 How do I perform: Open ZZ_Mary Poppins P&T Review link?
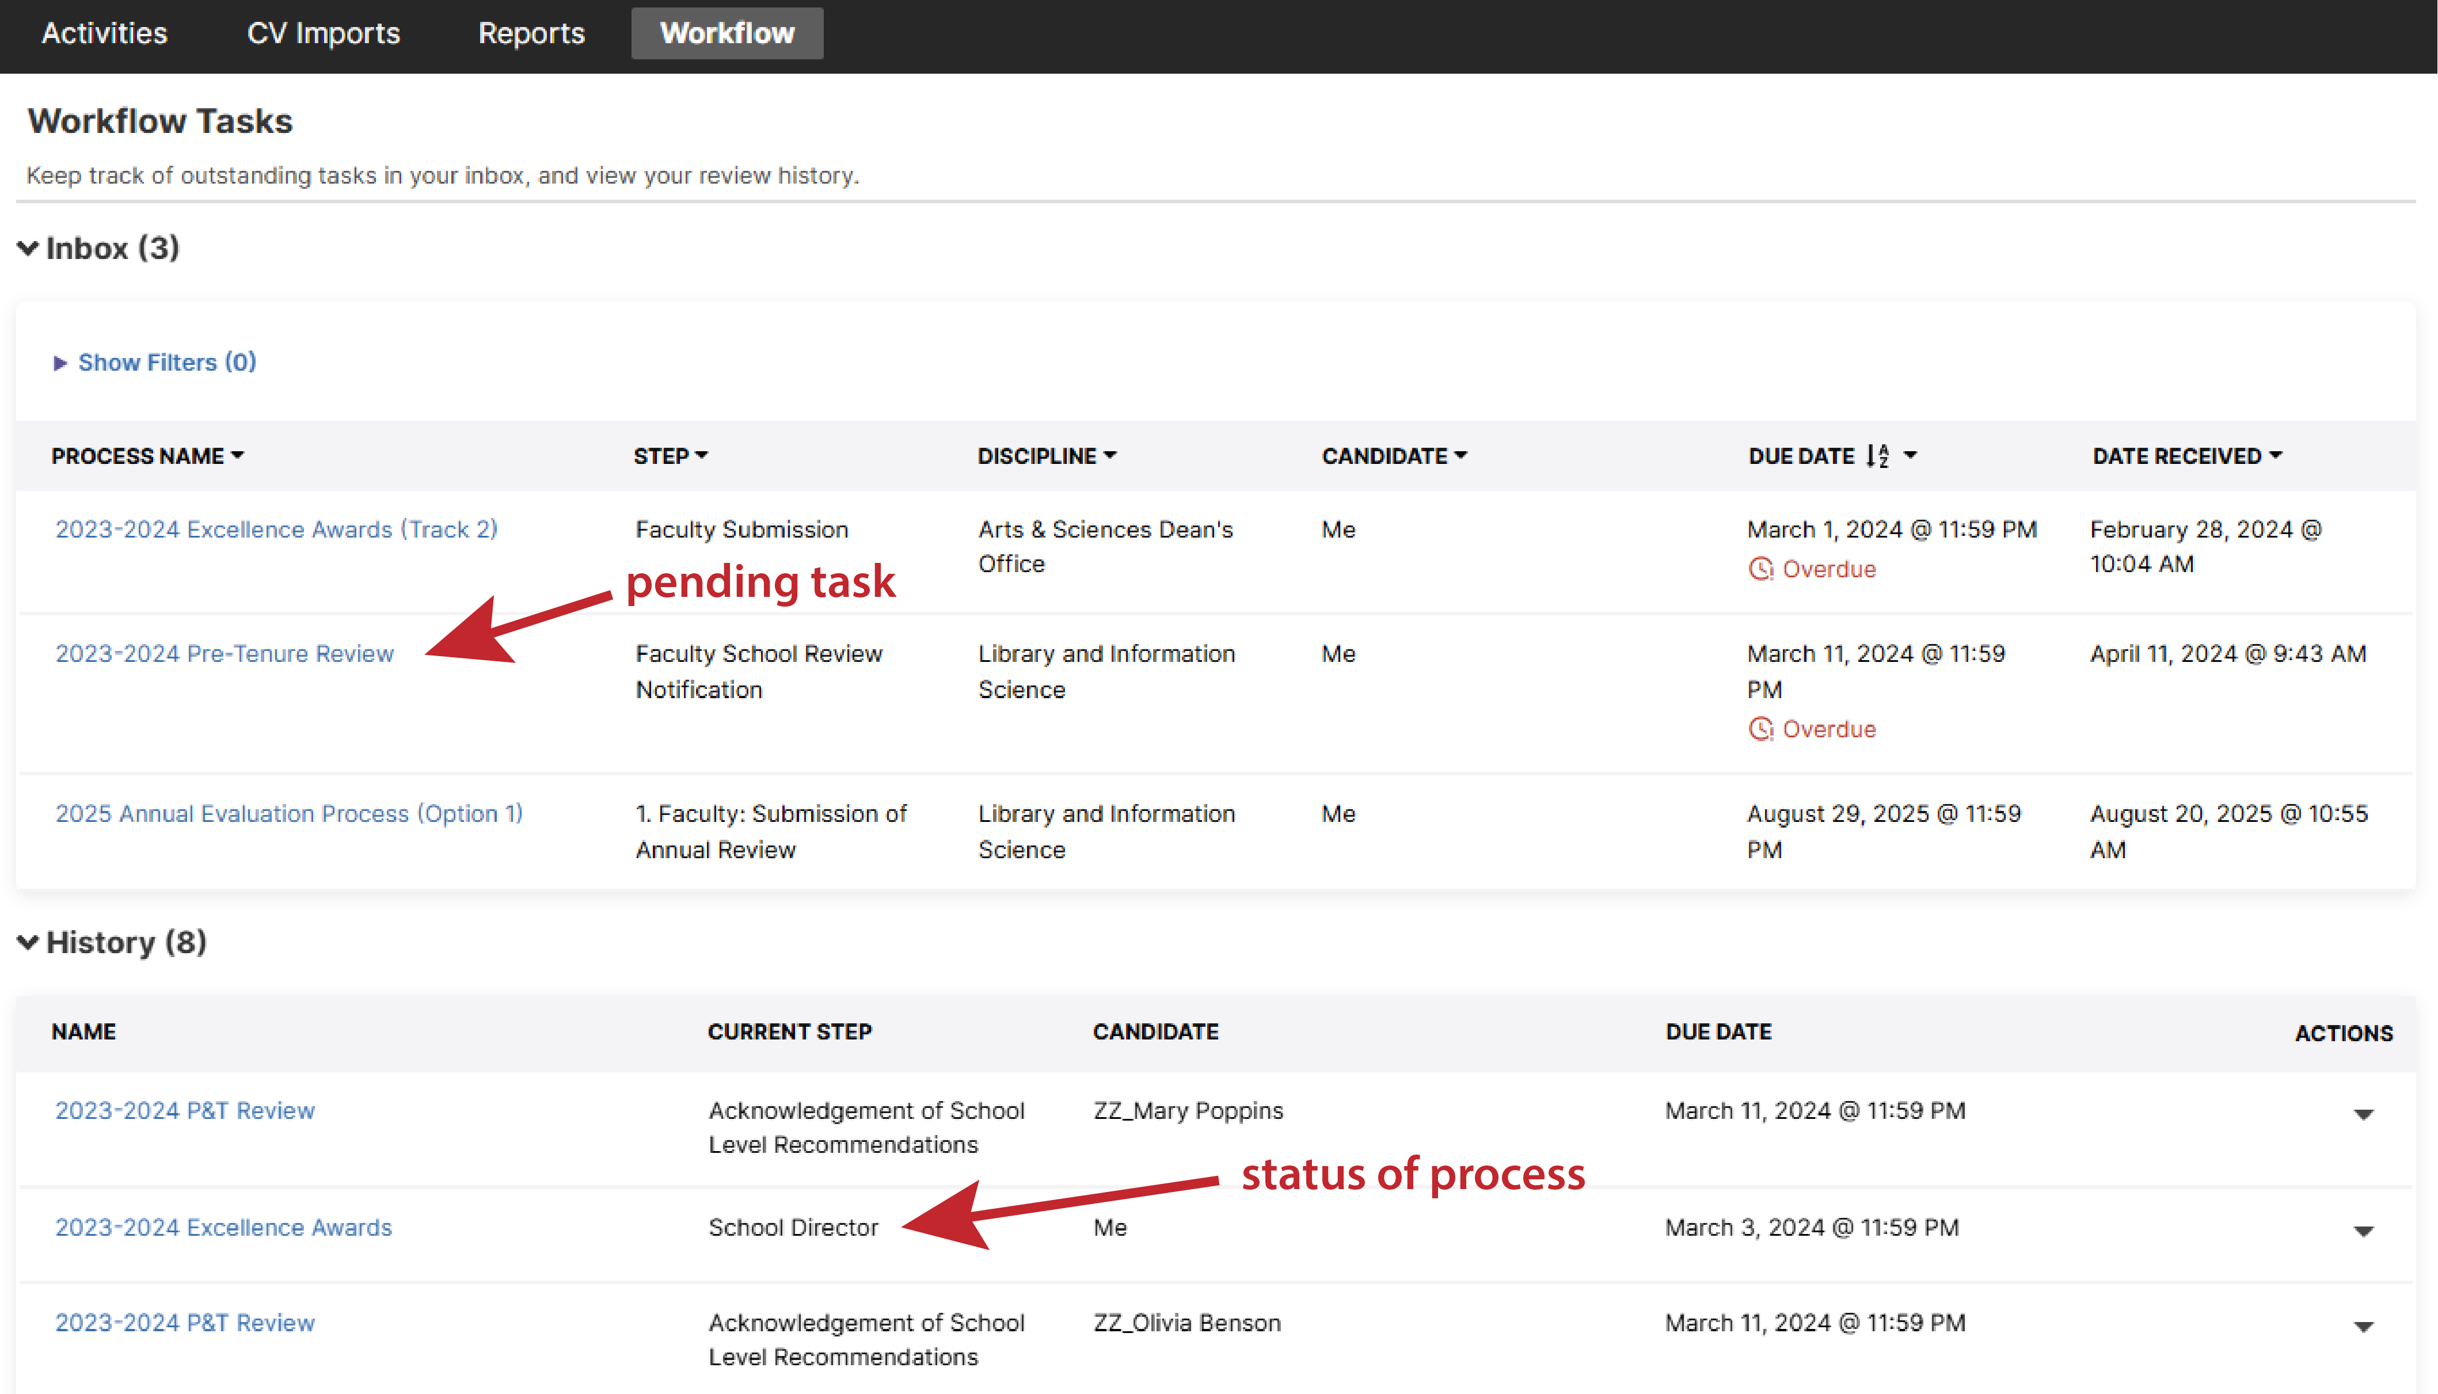tap(185, 1111)
